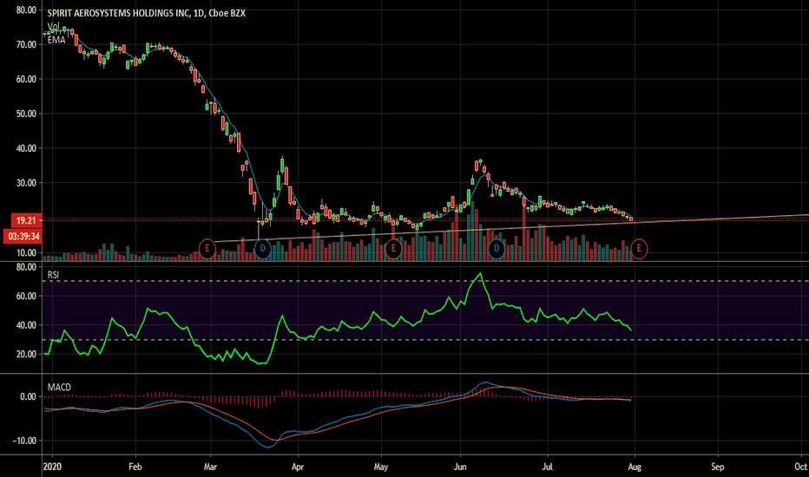809x477 pixels.
Task: Click the 70.00 price axis label
Action: pos(26,45)
